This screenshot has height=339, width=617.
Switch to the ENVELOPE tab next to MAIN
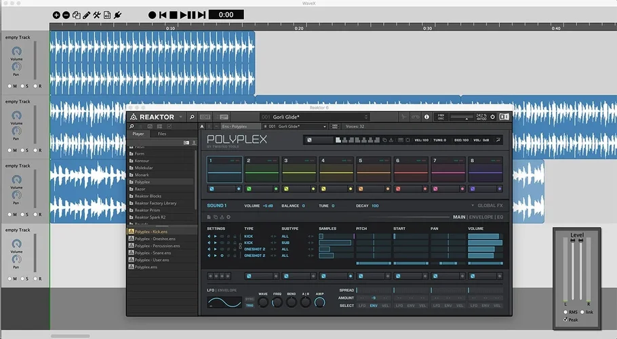point(481,217)
